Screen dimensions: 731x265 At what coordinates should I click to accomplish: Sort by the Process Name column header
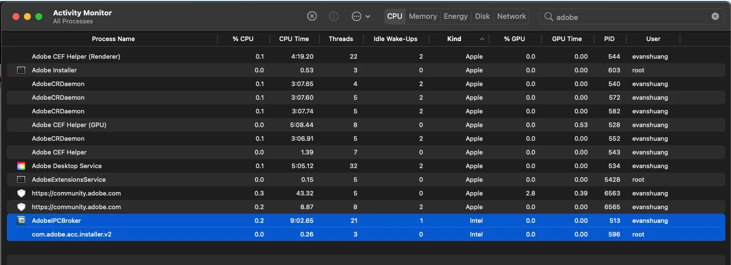113,39
